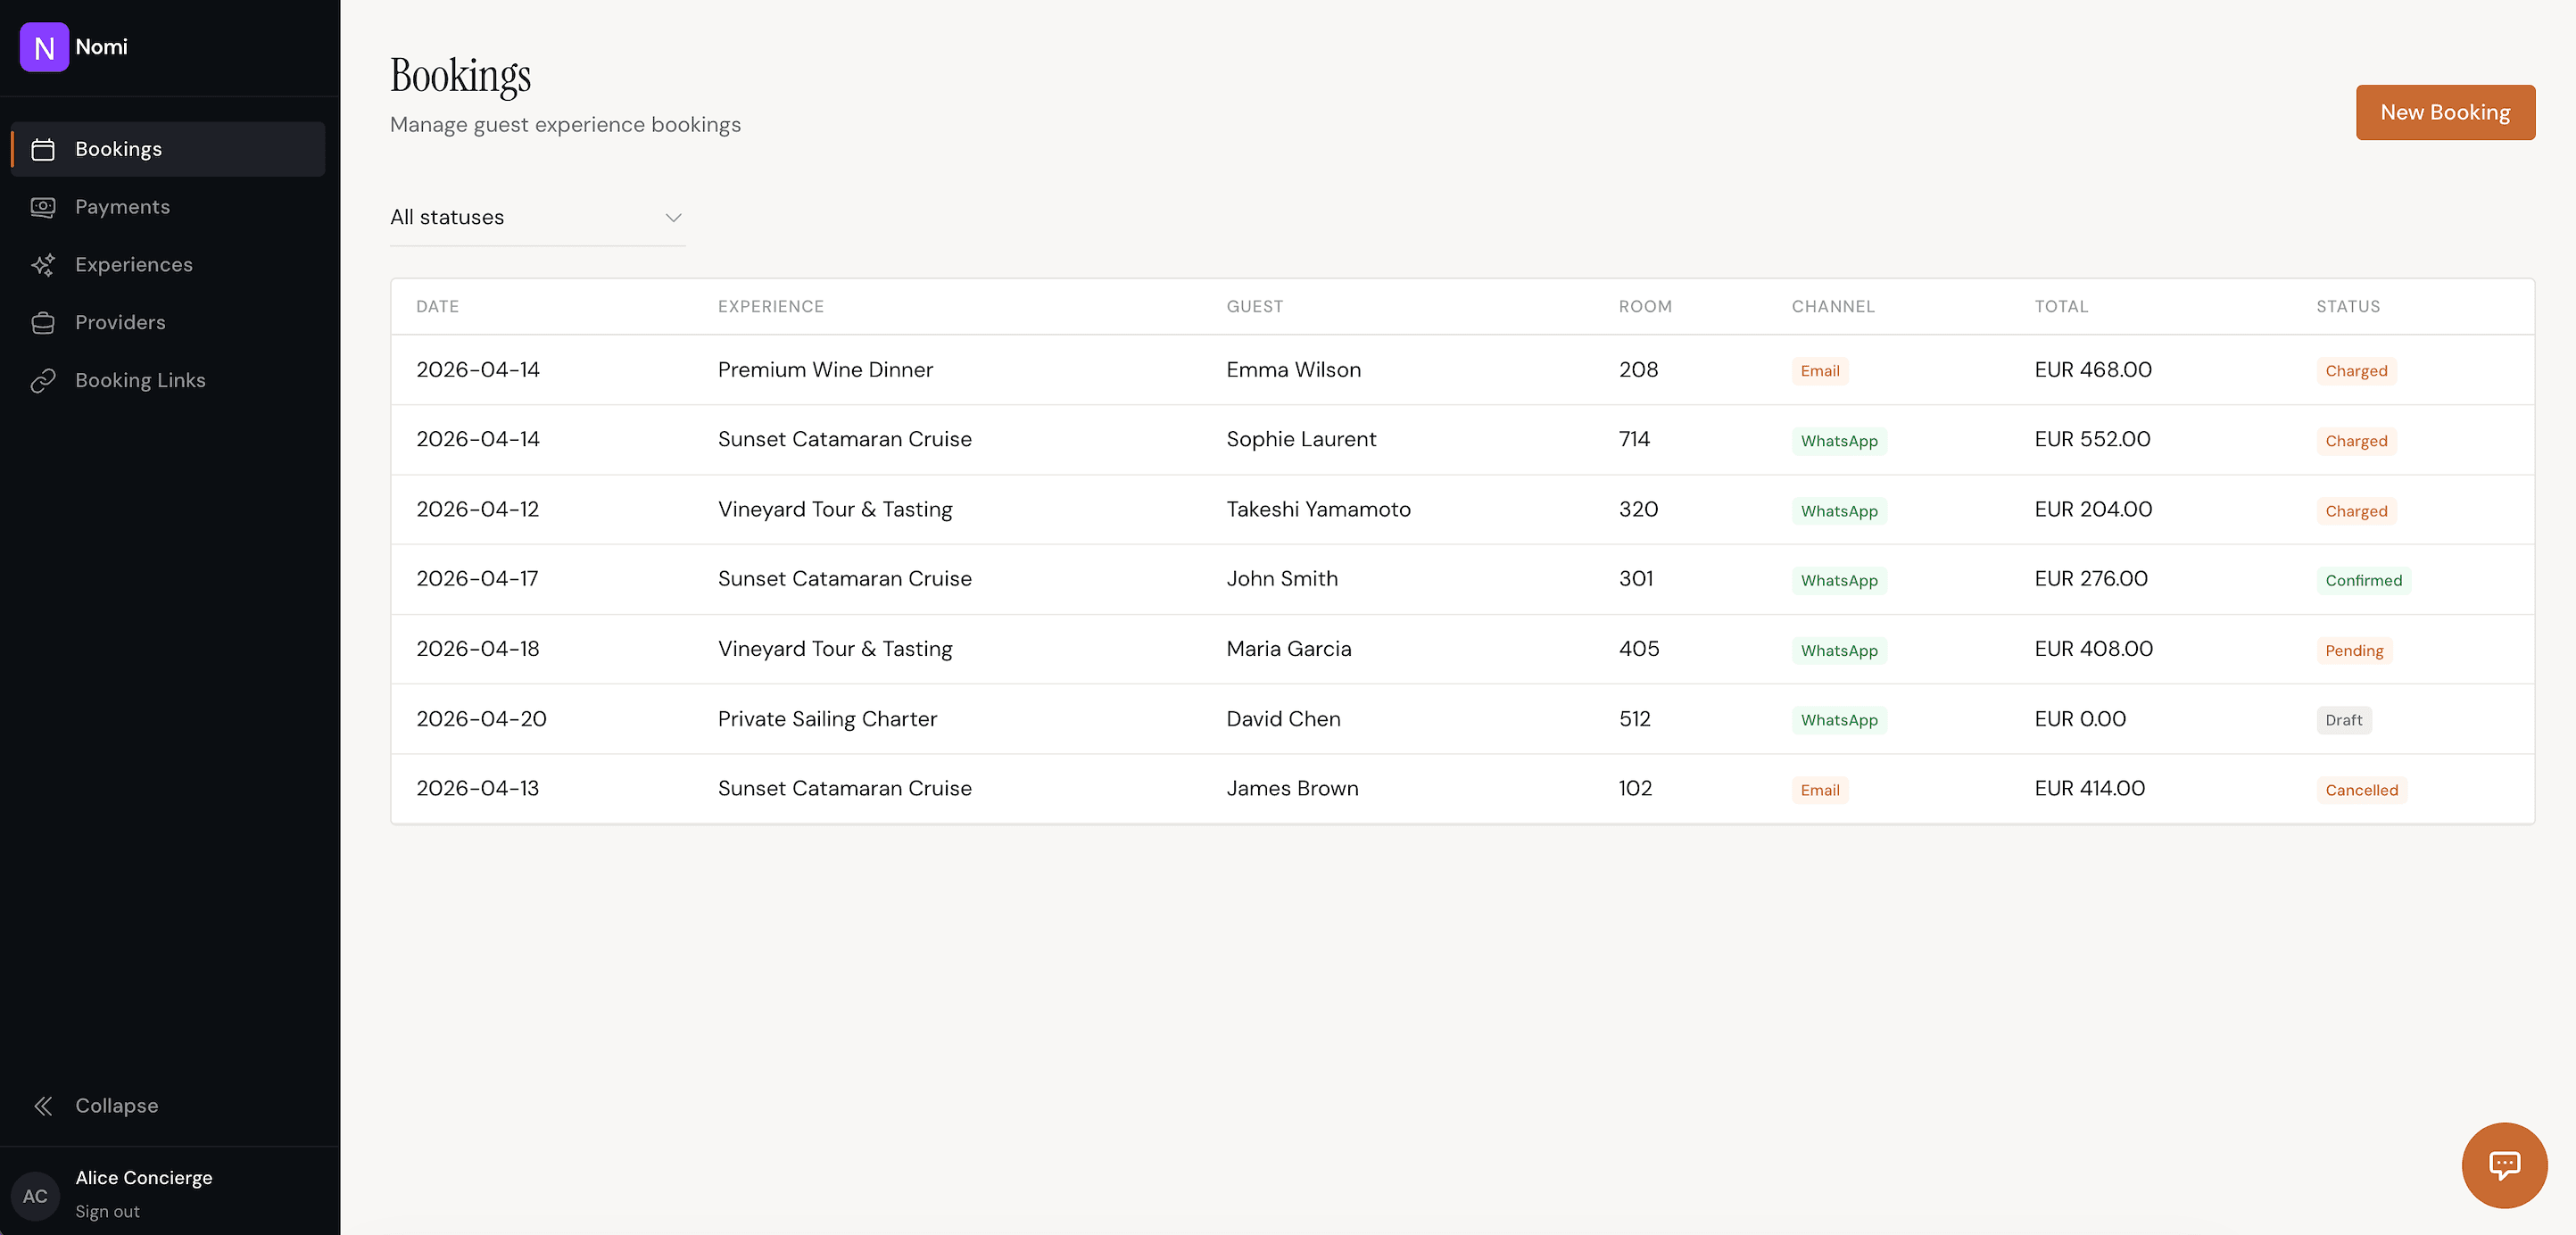Click date 2026-04-13
This screenshot has height=1235, width=2576.
click(477, 788)
